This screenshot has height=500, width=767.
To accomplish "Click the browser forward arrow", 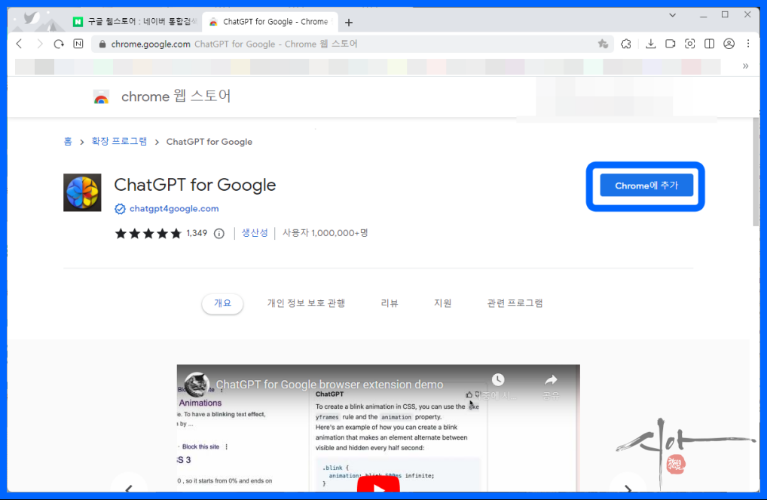I will [x=40, y=44].
